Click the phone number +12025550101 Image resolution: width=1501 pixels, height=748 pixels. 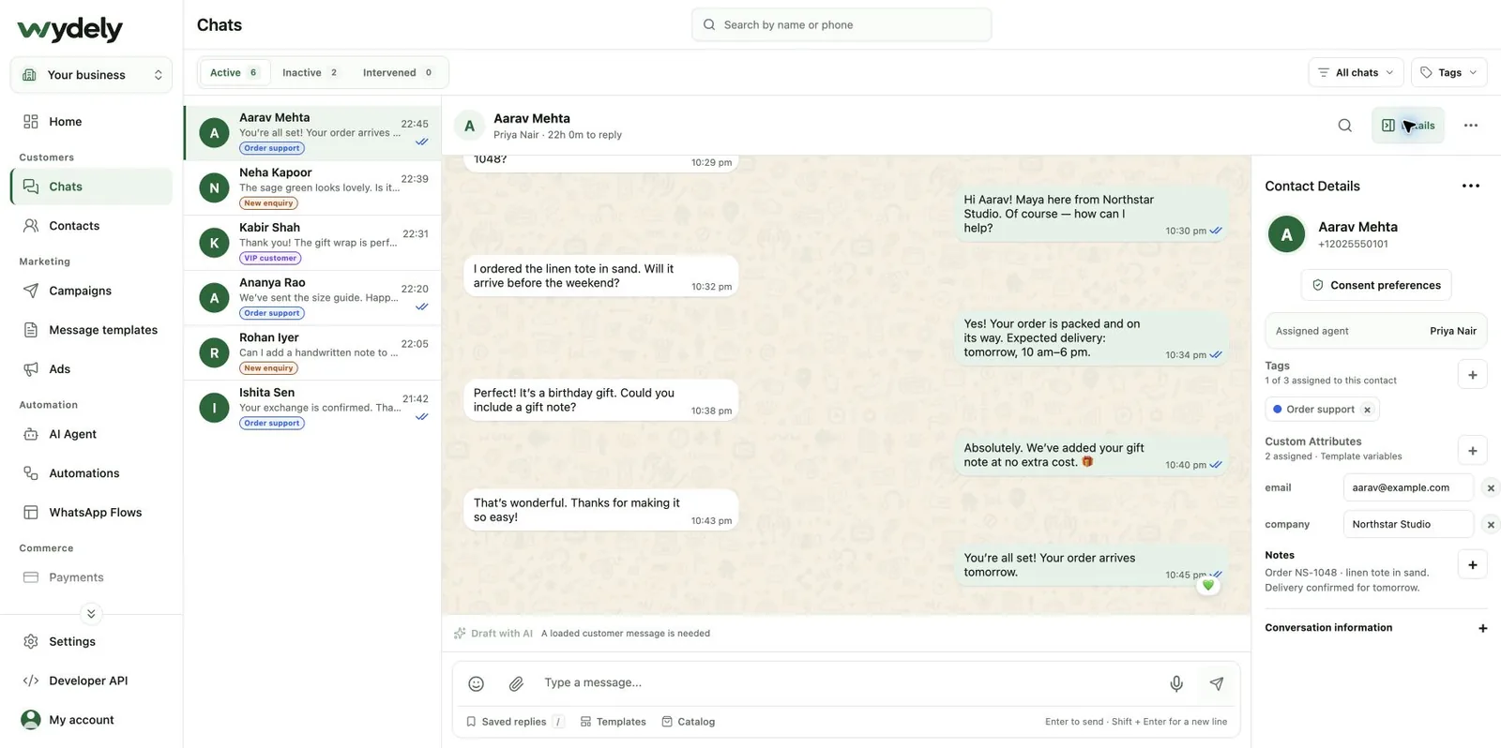[1353, 245]
